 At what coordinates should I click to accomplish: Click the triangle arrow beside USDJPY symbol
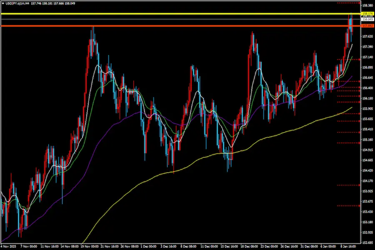[3, 3]
